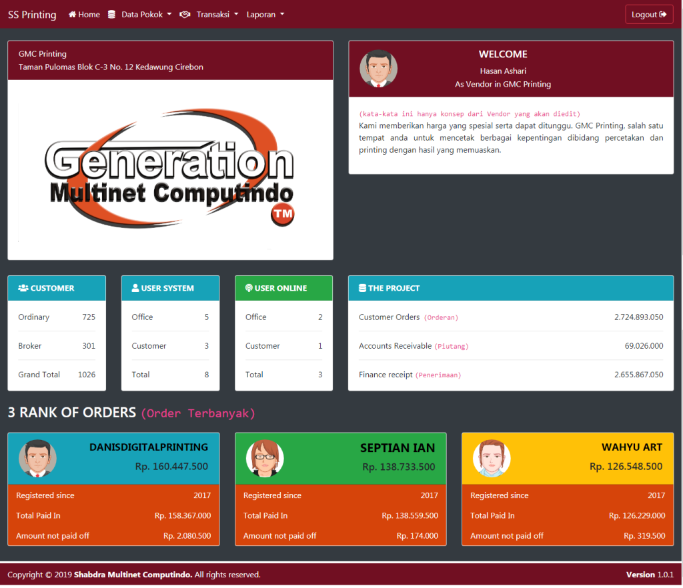The image size is (683, 588).
Task: Select the CUSTOMER card header
Action: click(57, 288)
